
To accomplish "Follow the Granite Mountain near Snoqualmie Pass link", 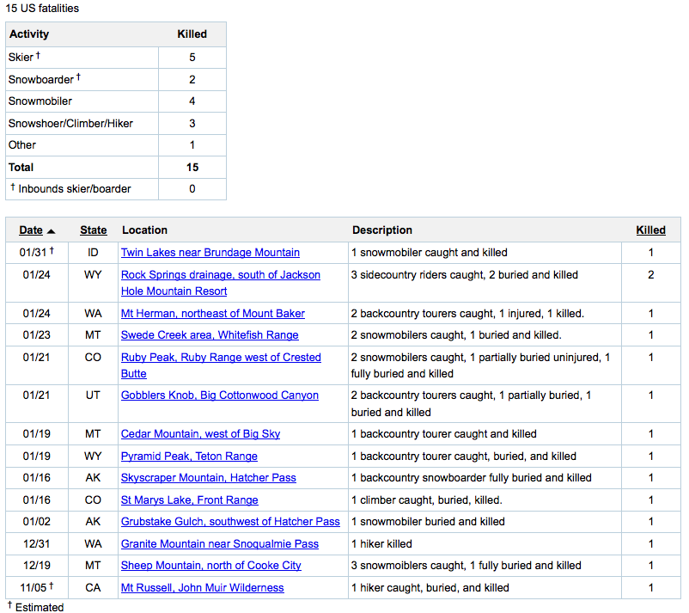I will pyautogui.click(x=220, y=544).
